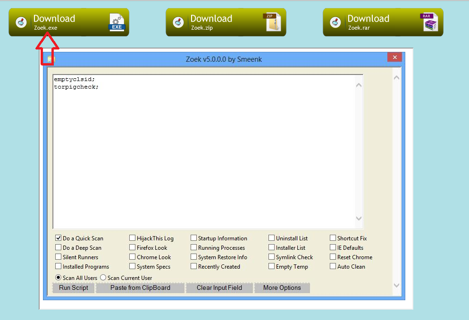Screen dimensions: 469x320
Task: Tick the Chrome Look checkbox
Action: pos(132,257)
